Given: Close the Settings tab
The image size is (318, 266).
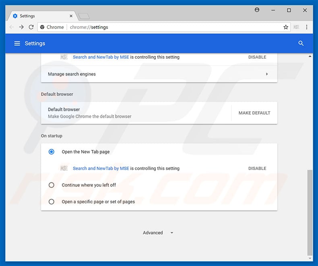Looking at the screenshot, I should coord(71,16).
